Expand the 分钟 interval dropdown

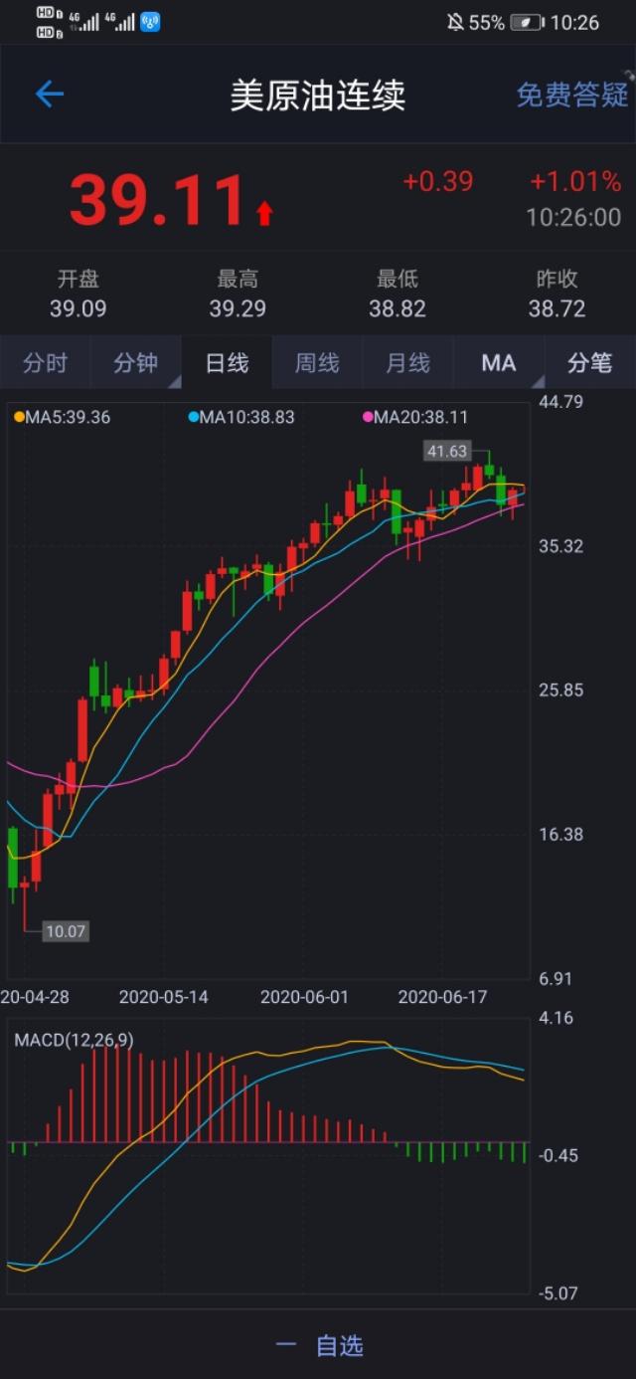(136, 363)
